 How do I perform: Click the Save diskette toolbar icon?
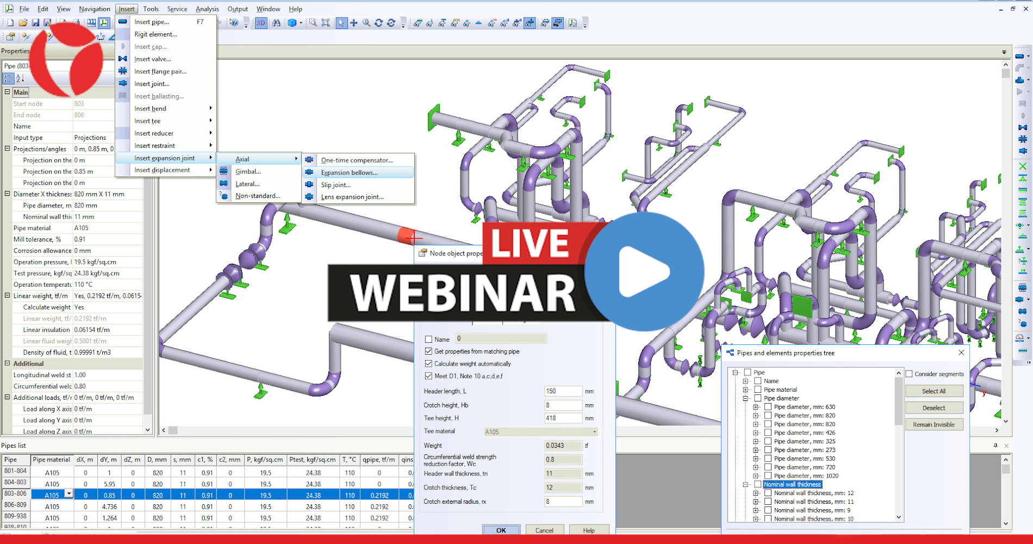pyautogui.click(x=35, y=23)
